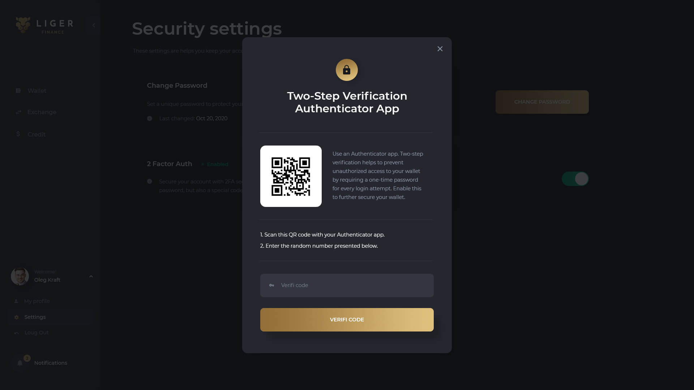Toggle the 2FA enabled switch off
694x390 pixels.
tap(575, 179)
